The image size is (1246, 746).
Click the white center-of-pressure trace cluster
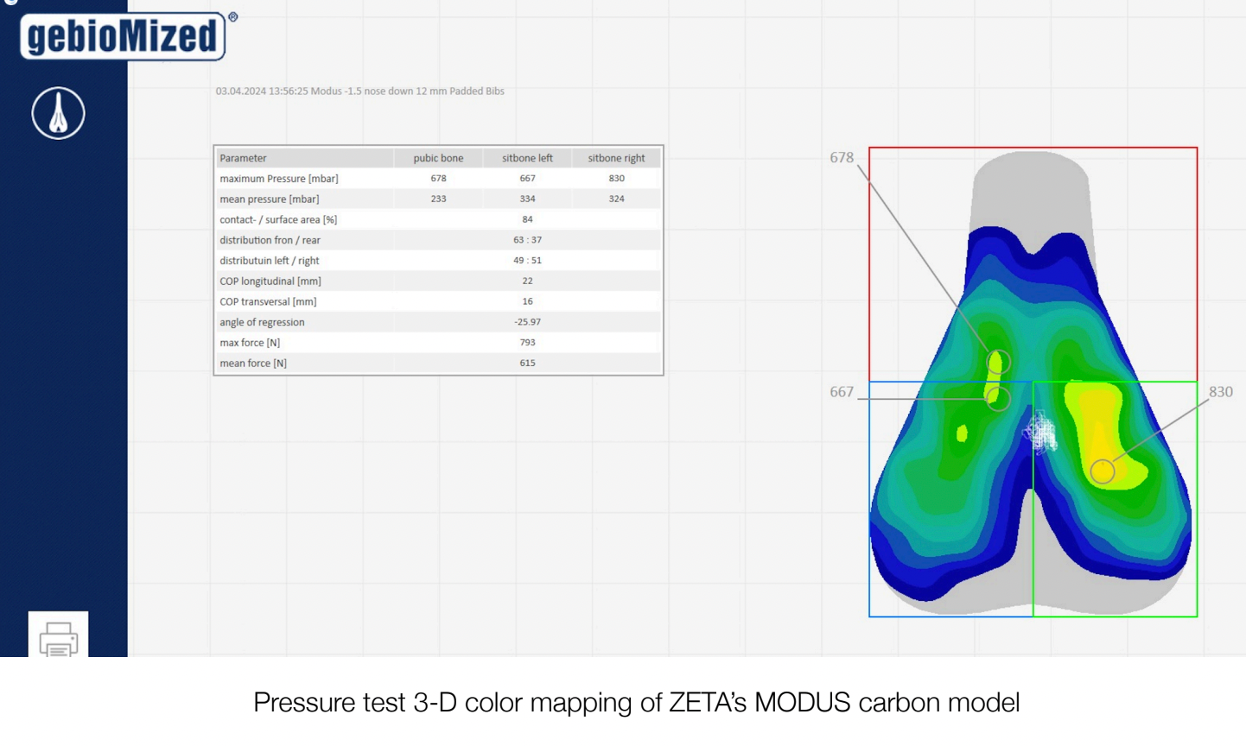pyautogui.click(x=1041, y=432)
